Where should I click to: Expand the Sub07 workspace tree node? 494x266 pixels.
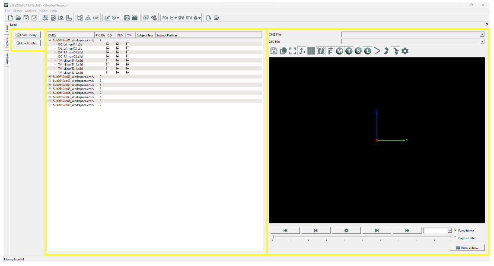click(x=50, y=97)
